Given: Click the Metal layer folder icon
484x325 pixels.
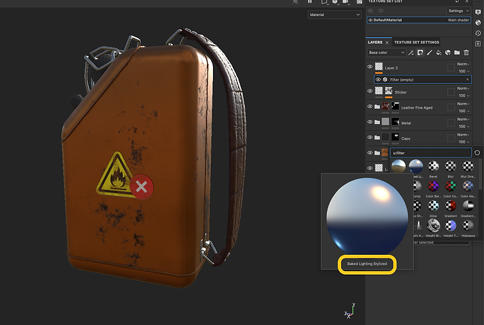Looking at the screenshot, I should point(377,122).
